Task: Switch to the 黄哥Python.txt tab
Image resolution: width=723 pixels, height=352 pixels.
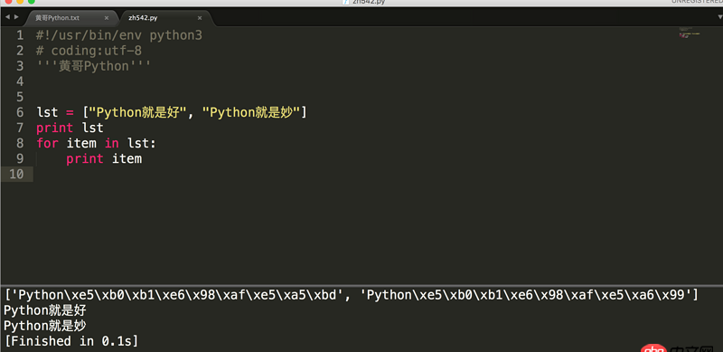Action: pyautogui.click(x=58, y=18)
